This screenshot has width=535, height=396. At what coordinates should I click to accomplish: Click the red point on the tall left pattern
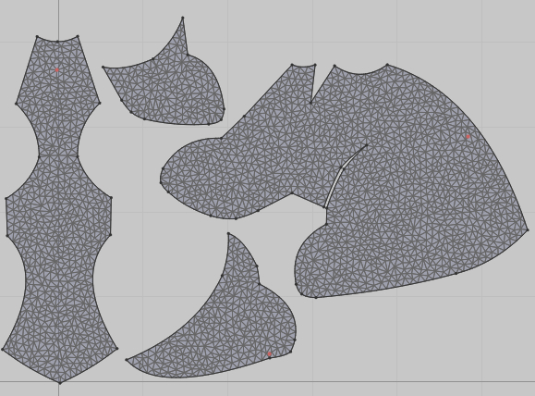pos(57,70)
